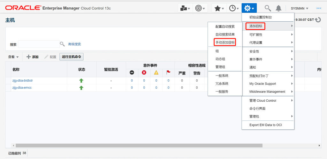The image size is (327, 159).
Task: Open the Enterprise summary menu icon
Action: tap(185, 8)
